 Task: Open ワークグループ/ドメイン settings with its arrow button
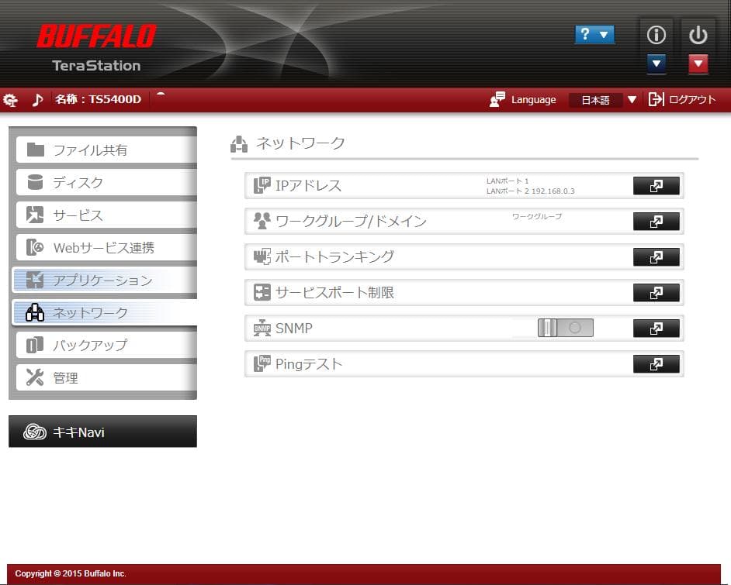click(x=656, y=221)
